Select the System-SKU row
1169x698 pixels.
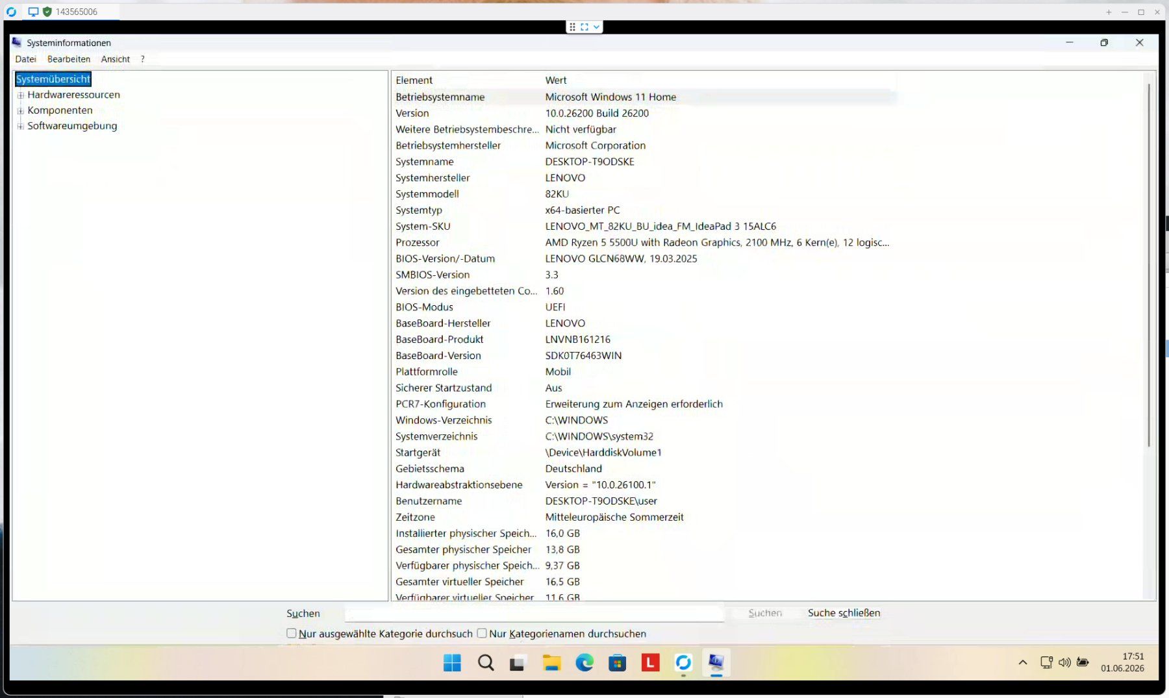point(644,227)
